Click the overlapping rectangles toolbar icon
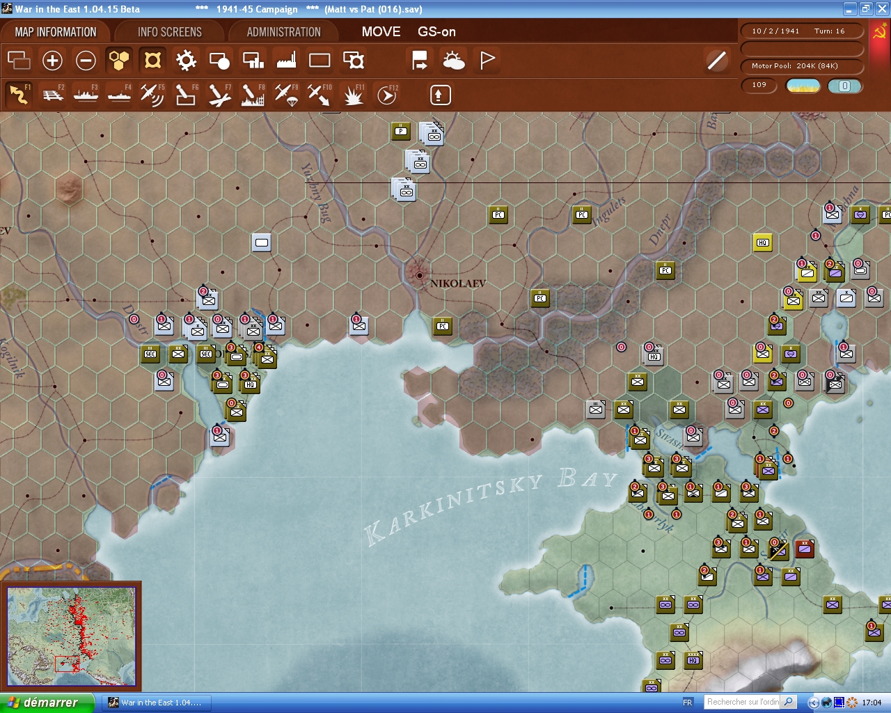The height and width of the screenshot is (713, 891). [x=19, y=61]
